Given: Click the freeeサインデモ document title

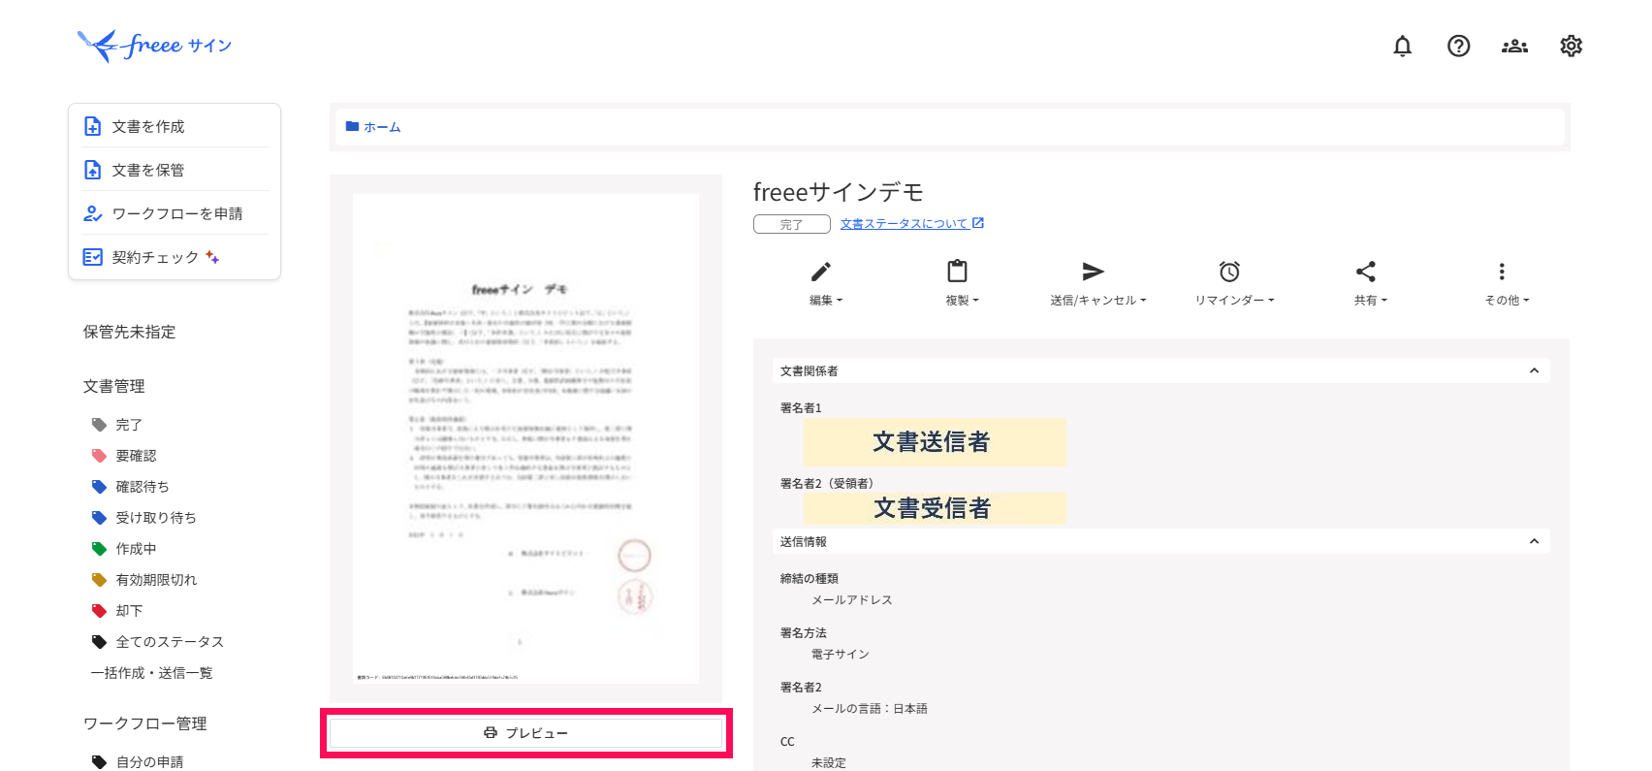Looking at the screenshot, I should point(839,192).
